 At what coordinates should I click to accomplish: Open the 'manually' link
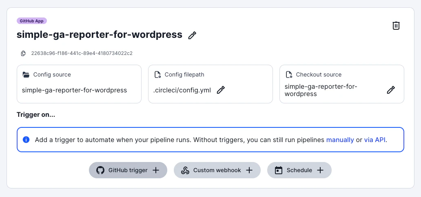(340, 140)
